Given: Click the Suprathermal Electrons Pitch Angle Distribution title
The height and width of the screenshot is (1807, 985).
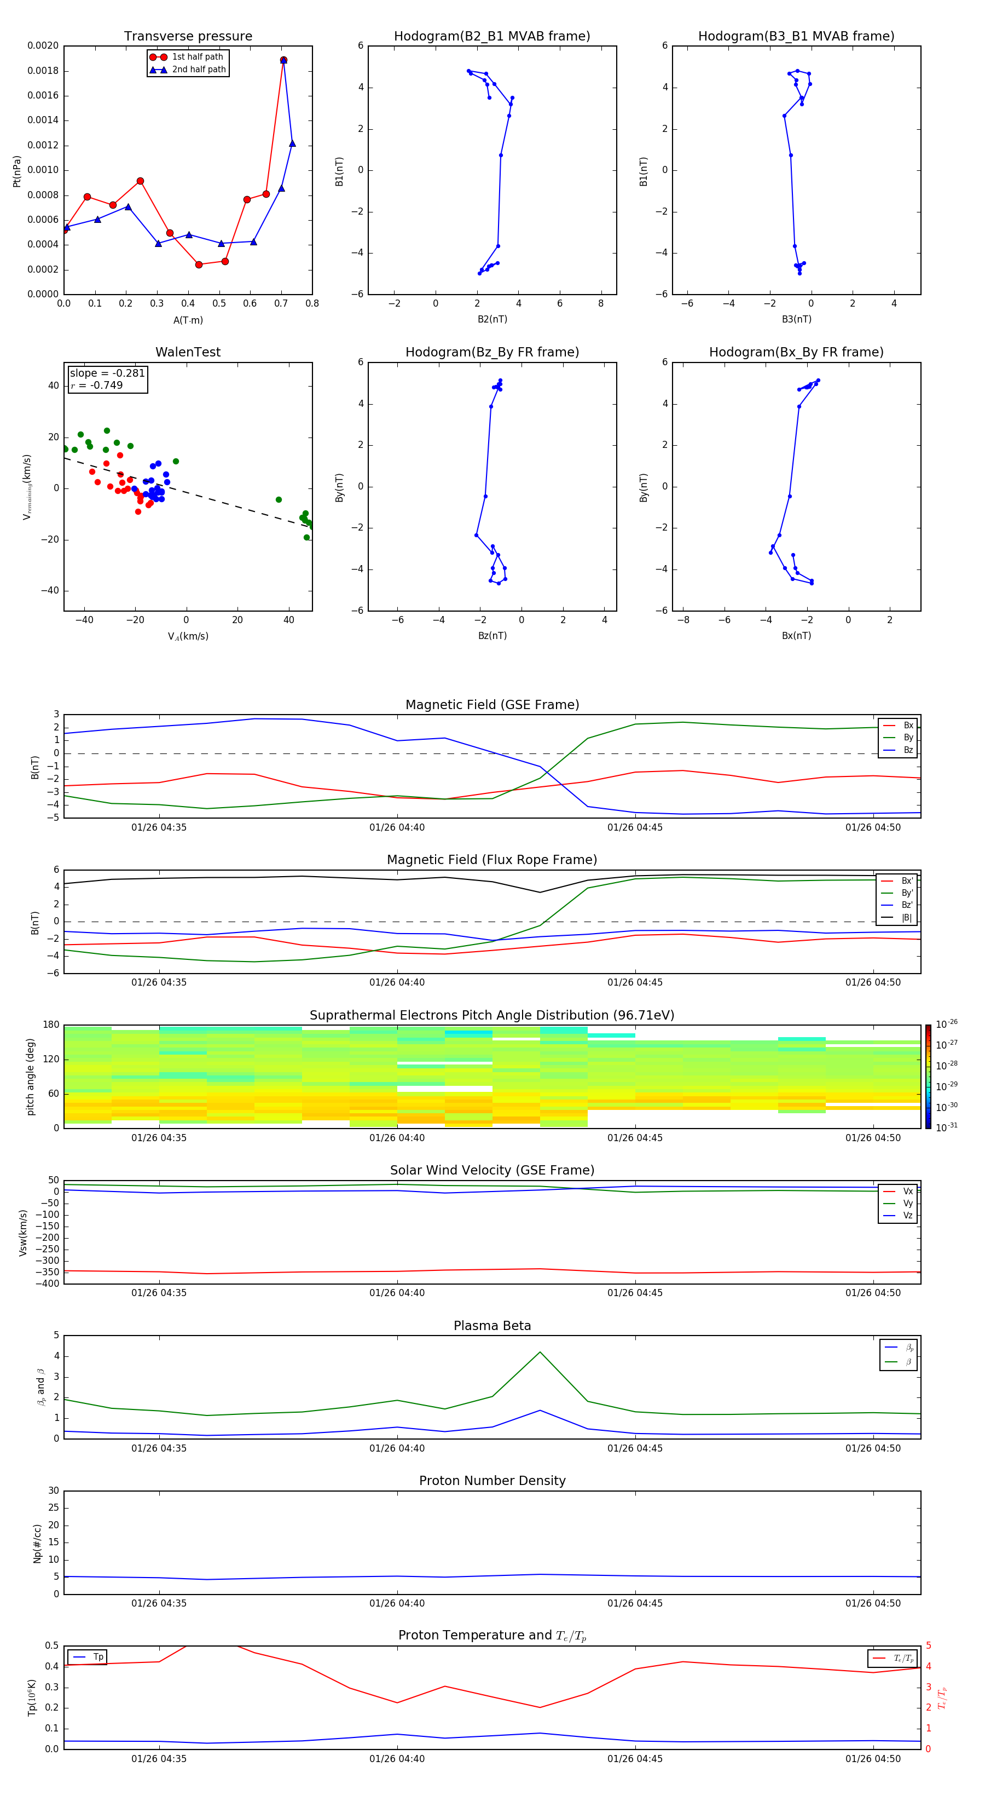Looking at the screenshot, I should coord(492,1016).
